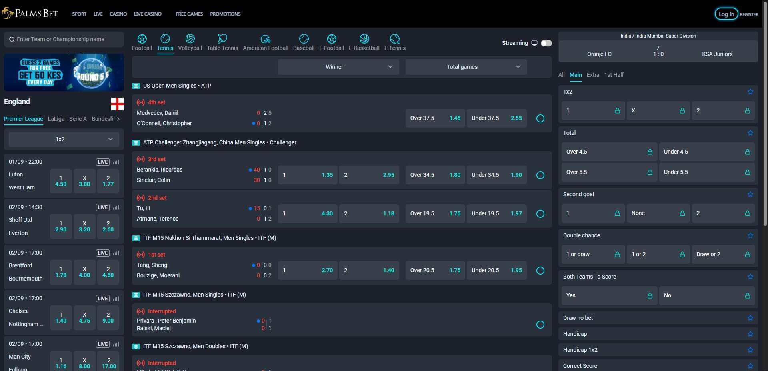Select the American Football icon

tap(265, 42)
